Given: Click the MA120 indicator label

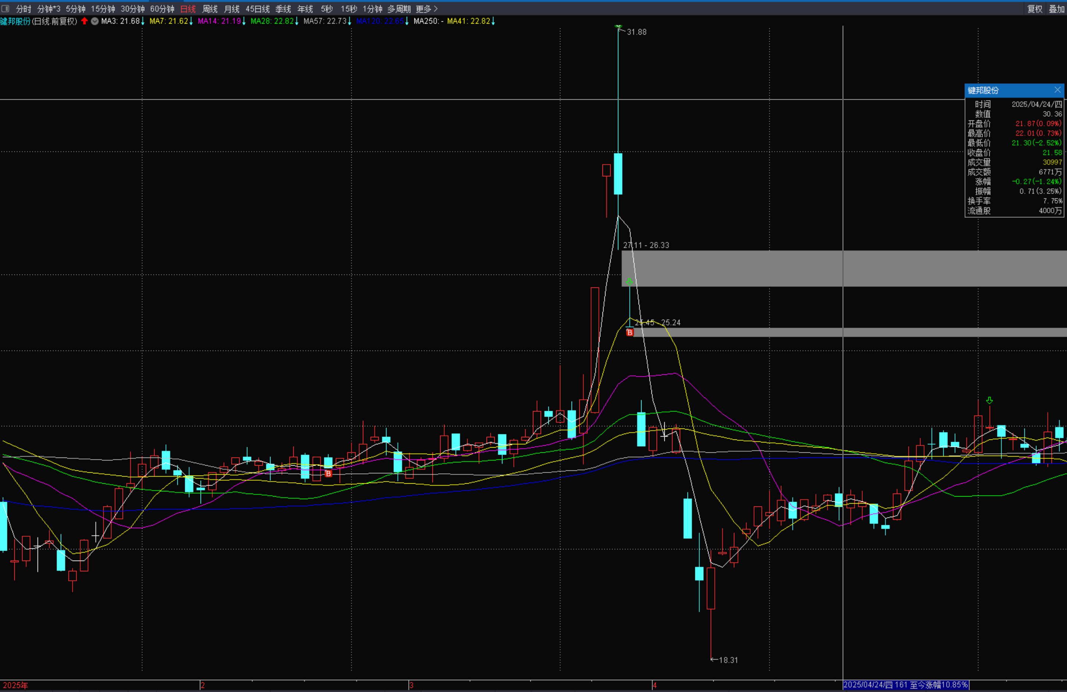Looking at the screenshot, I should [380, 21].
